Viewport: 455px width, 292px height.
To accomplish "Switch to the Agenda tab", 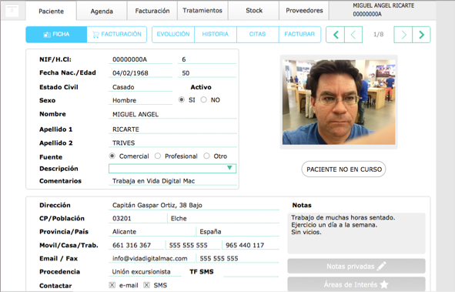I will (x=102, y=11).
